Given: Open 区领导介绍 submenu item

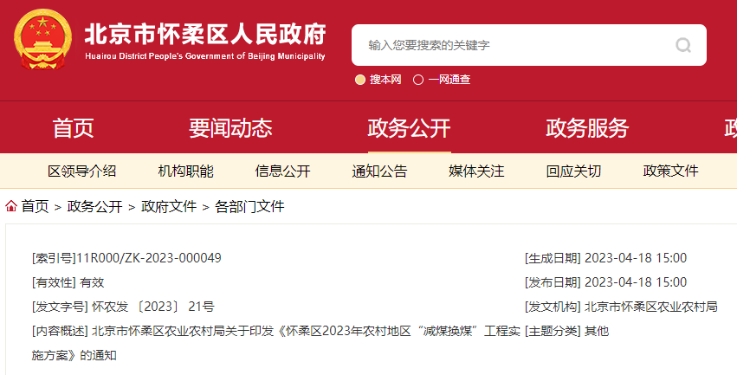Looking at the screenshot, I should (x=81, y=171).
